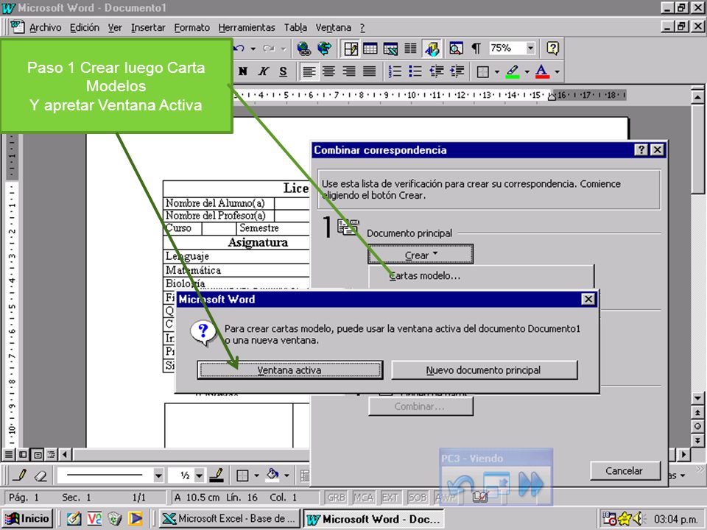707x530 pixels.
Task: Click Nuevo documento principal button
Action: tap(484, 370)
